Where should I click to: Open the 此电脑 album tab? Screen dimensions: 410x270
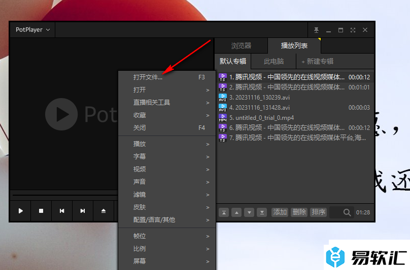(274, 61)
